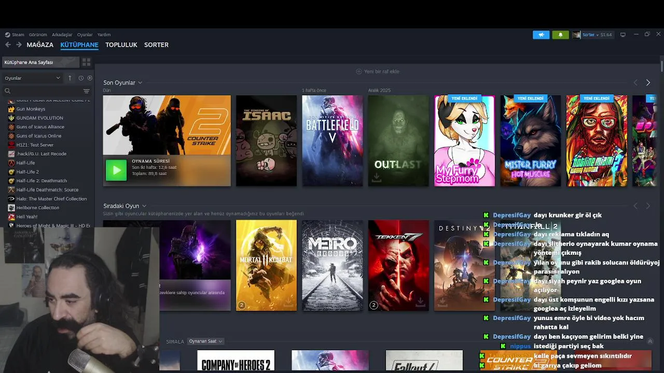
Task: Click the plus icon for new shelf
Action: (x=358, y=71)
